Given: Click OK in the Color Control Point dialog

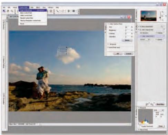Looking at the screenshot, I should pos(118,54).
